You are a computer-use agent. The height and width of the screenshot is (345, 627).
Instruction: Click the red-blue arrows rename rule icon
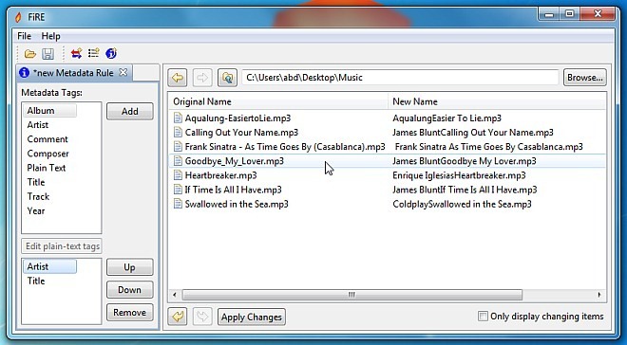click(x=76, y=53)
